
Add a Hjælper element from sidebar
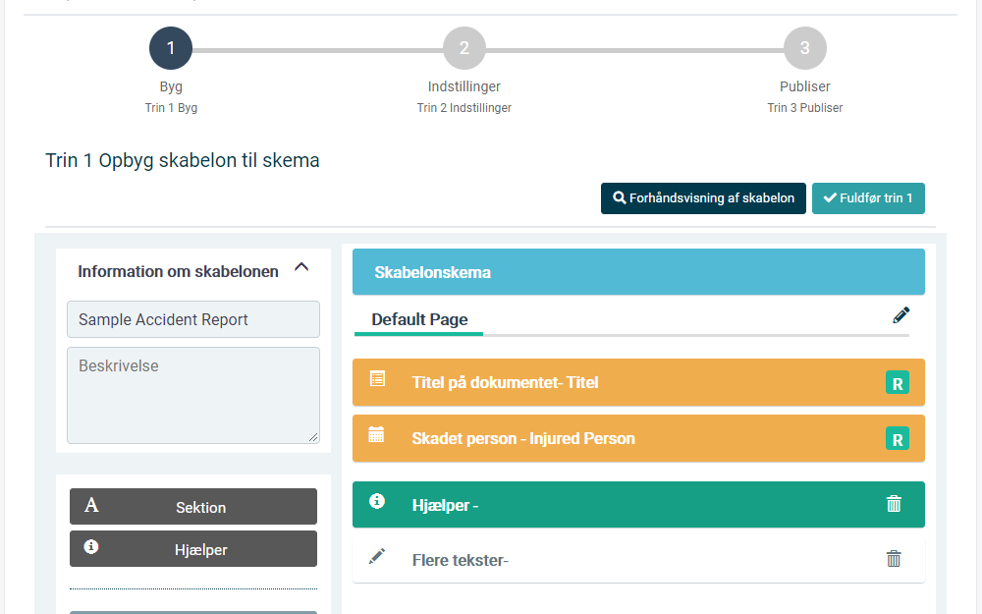(193, 549)
